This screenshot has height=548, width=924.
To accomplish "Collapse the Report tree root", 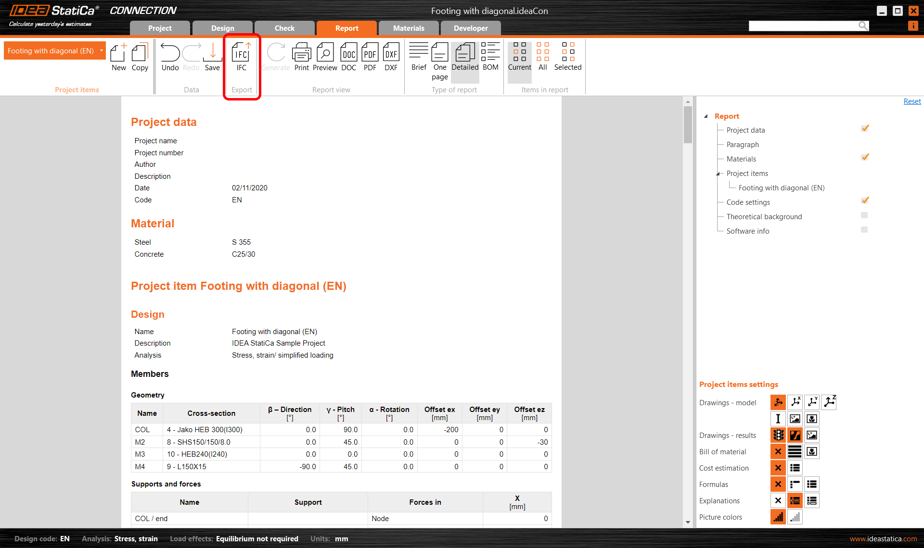I will coord(706,116).
